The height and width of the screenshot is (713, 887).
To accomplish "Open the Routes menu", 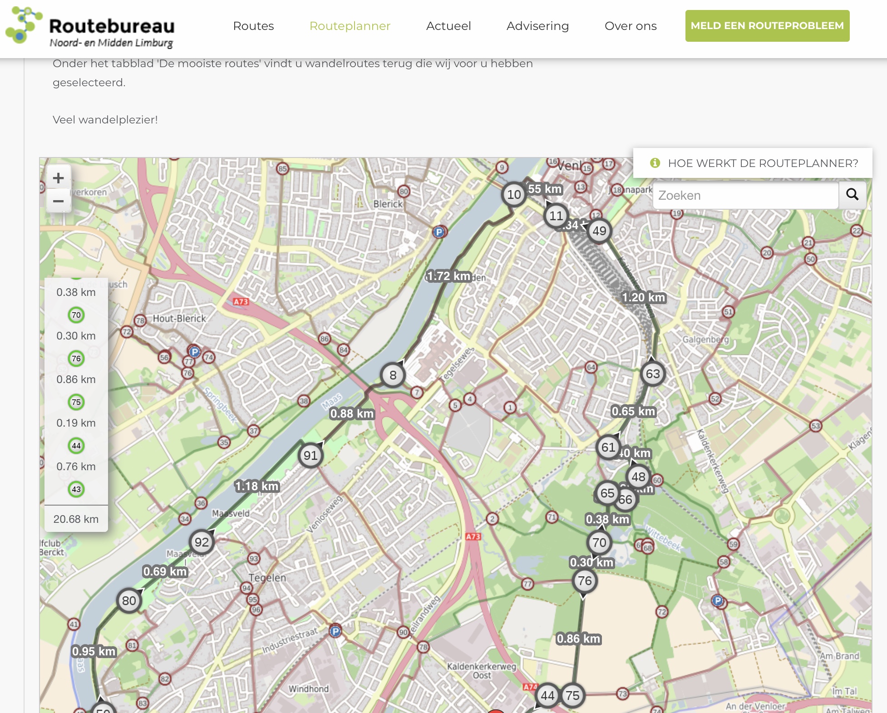I will click(253, 26).
